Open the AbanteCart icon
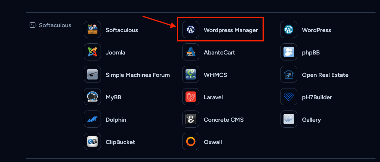380x162 pixels. click(191, 52)
